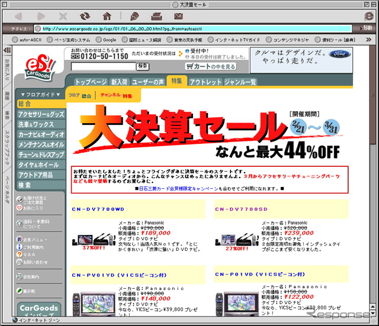The height and width of the screenshot is (326, 379).
Task: Open the CN-P01VD (VICSビーコン付) link
Action: (x=260, y=275)
